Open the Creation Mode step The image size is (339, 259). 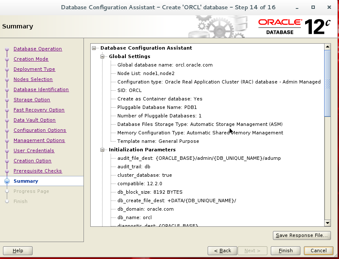[31, 59]
